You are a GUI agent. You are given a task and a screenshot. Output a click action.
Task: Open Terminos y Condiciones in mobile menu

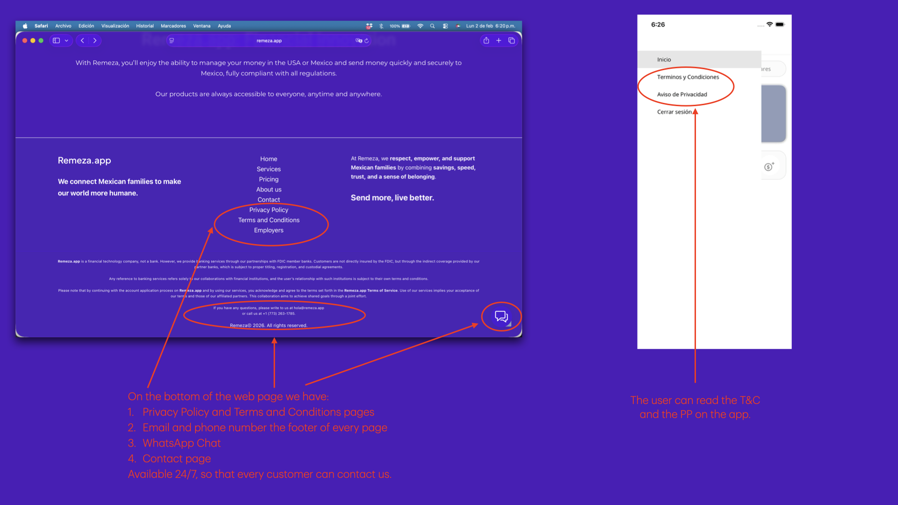688,77
